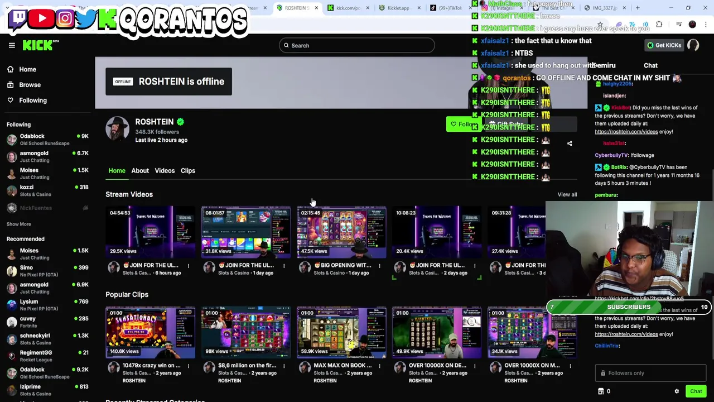Open Iziprime in Recommended list
This screenshot has height=402, width=714.
47,390
